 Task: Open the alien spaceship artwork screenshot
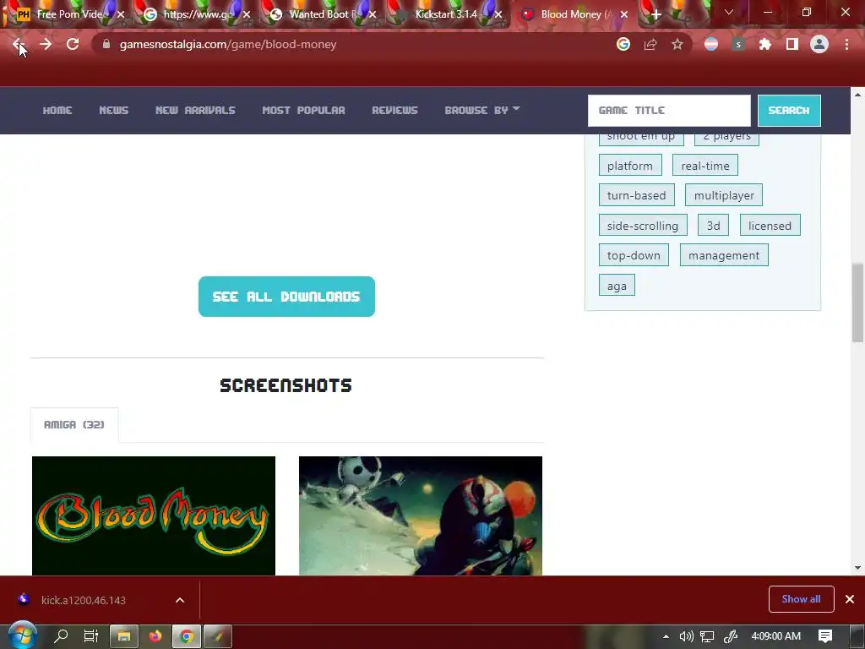point(421,515)
